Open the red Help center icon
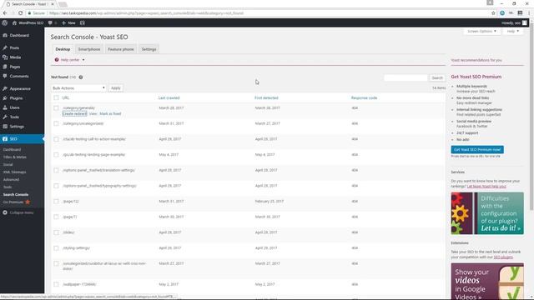Screen dimensions: 534x300 click(57, 60)
